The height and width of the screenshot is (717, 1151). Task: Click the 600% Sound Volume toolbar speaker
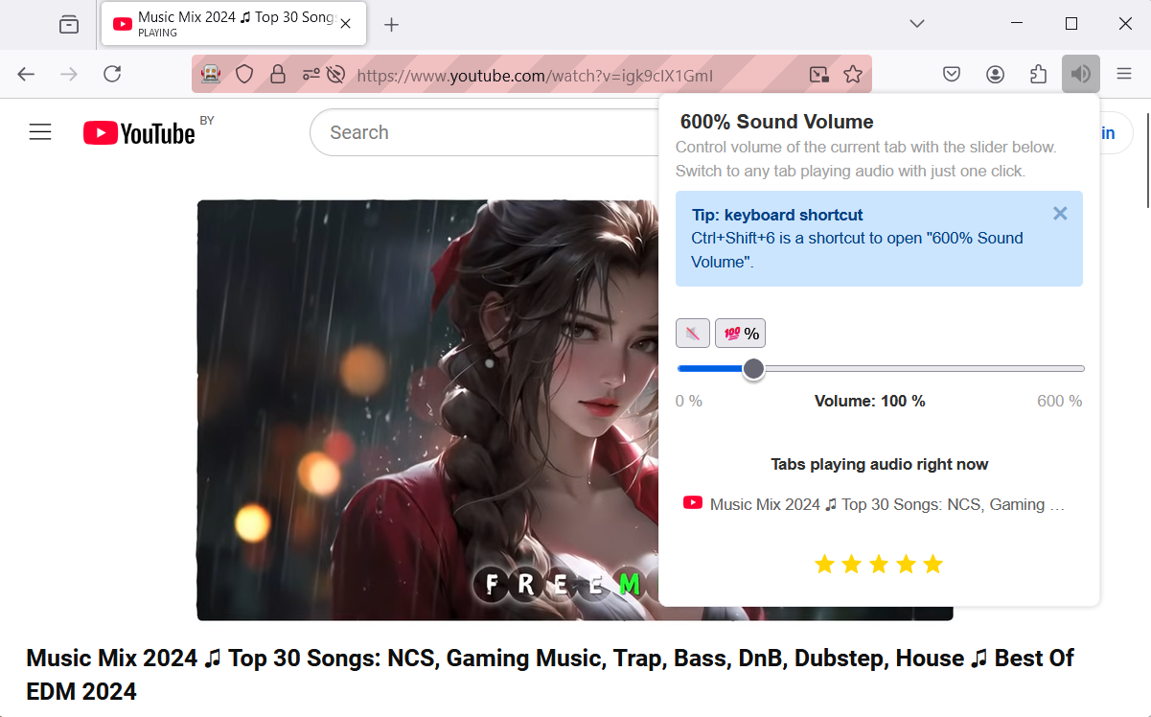point(1081,74)
